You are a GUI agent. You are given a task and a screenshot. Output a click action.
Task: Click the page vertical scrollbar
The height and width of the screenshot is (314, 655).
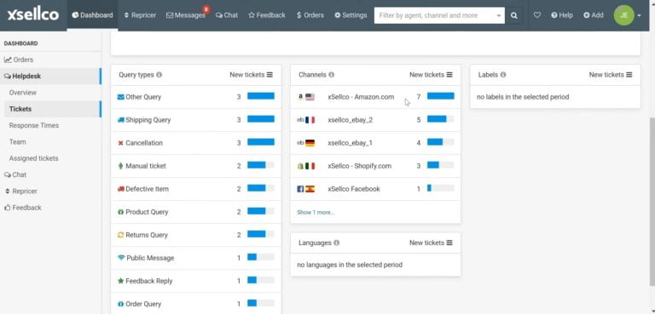tap(652, 202)
